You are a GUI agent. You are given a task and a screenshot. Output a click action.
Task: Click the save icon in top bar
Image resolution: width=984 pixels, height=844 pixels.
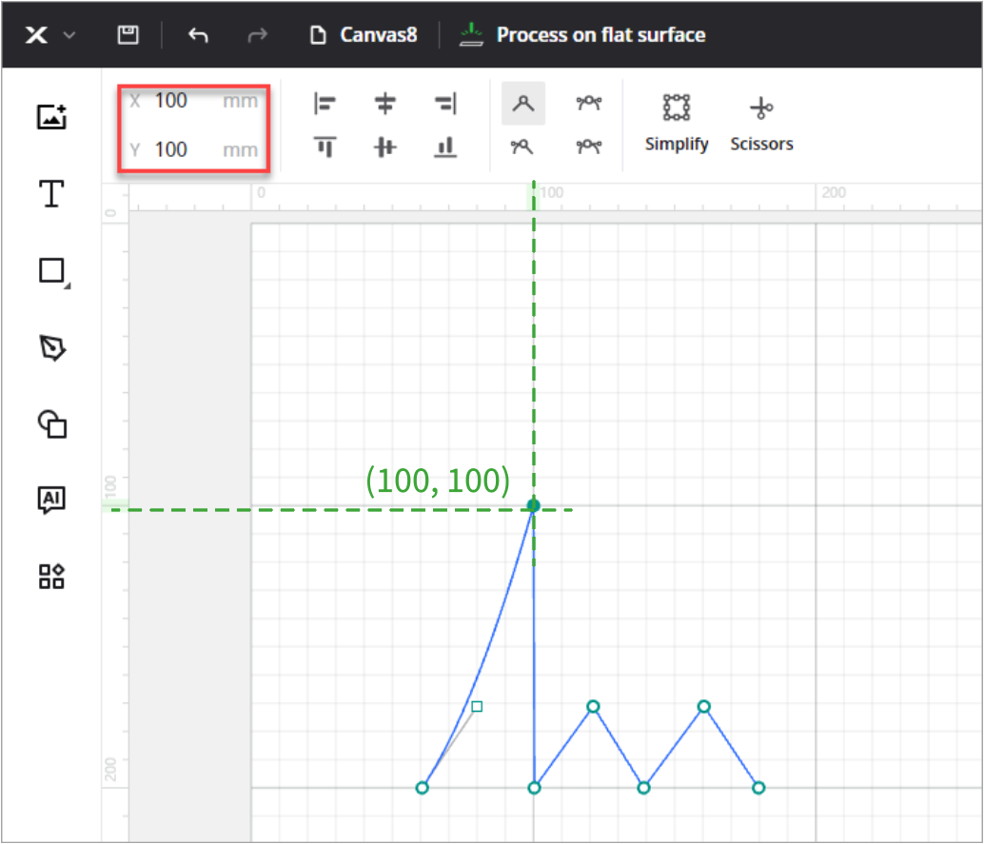[x=128, y=35]
